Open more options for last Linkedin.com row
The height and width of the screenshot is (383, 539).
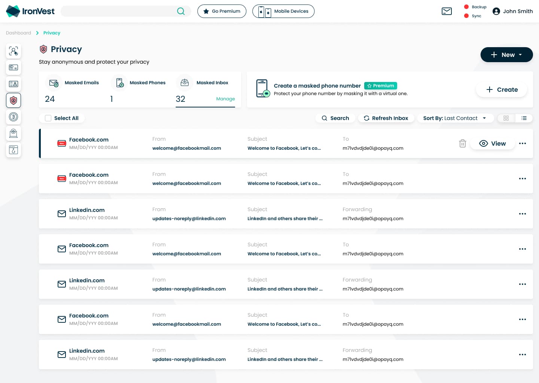tap(523, 355)
